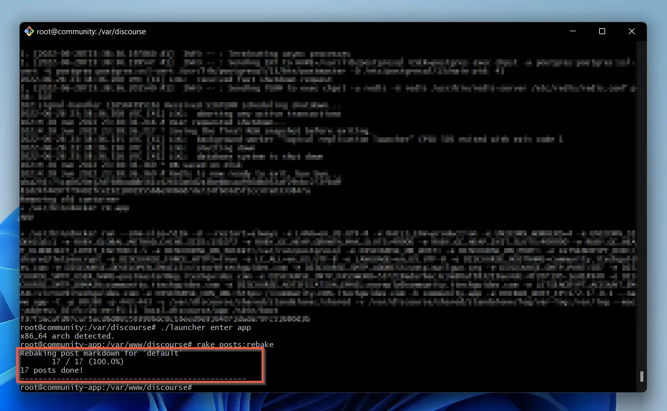Maximize the terminal window

pos(602,31)
